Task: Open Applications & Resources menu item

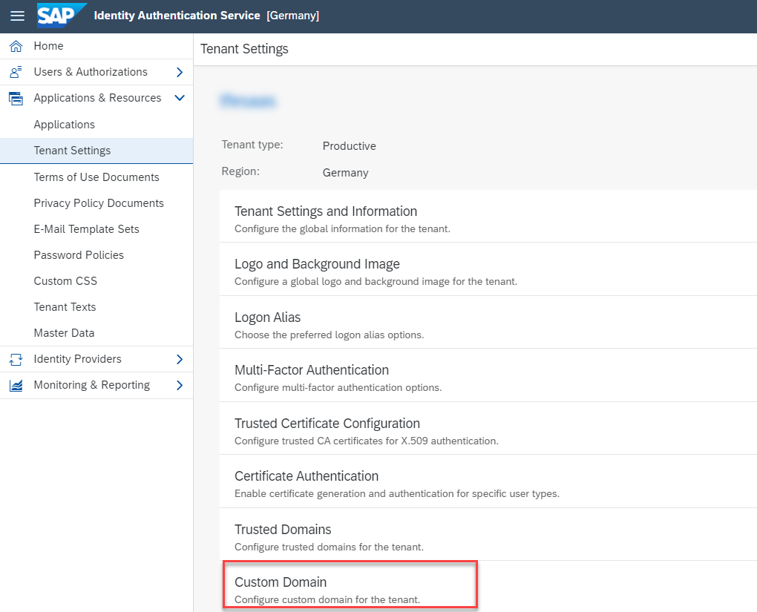Action: 96,98
